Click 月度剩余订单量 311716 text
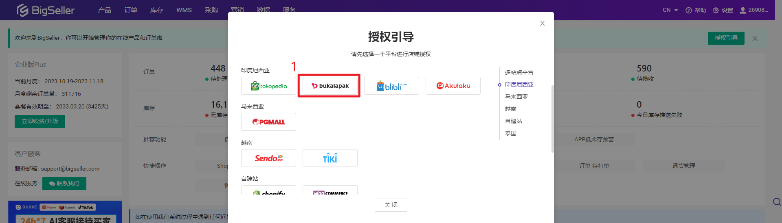This screenshot has width=782, height=223. tap(48, 94)
